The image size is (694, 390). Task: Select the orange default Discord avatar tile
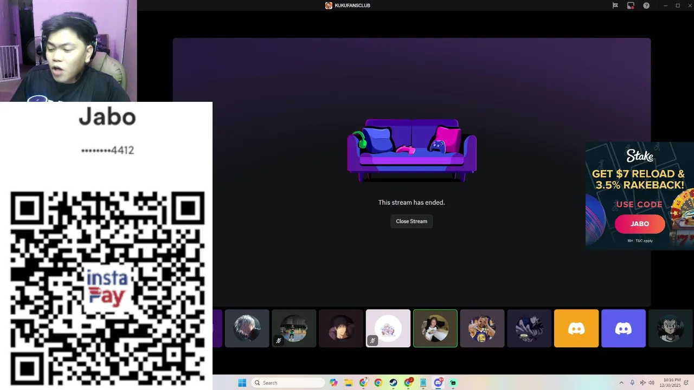pyautogui.click(x=576, y=328)
